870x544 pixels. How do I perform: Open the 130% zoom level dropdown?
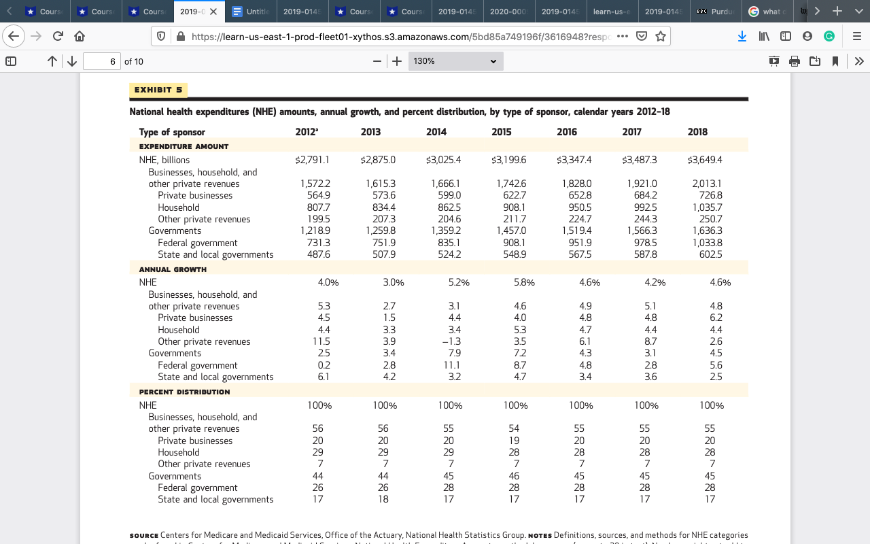(455, 61)
